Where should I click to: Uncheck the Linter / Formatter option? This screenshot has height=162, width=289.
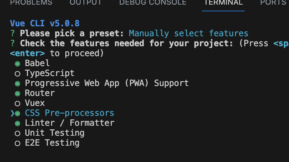tap(17, 124)
